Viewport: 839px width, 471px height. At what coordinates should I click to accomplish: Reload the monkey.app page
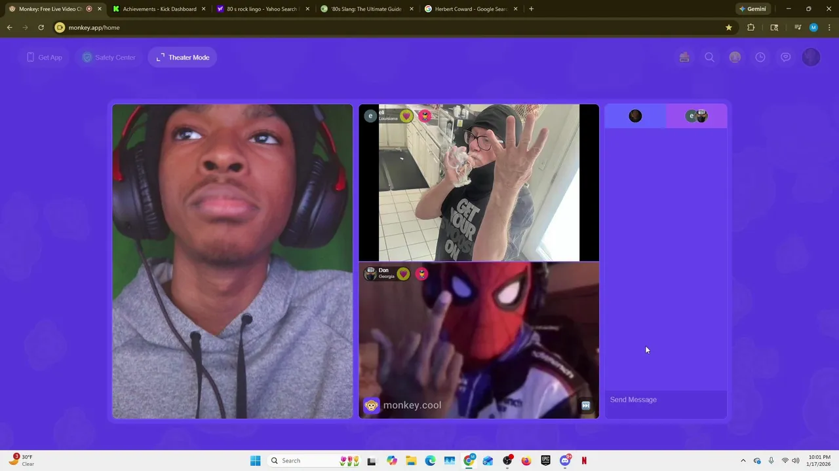pos(41,27)
